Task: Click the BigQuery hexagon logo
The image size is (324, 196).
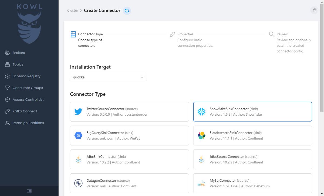Action: (x=78, y=136)
